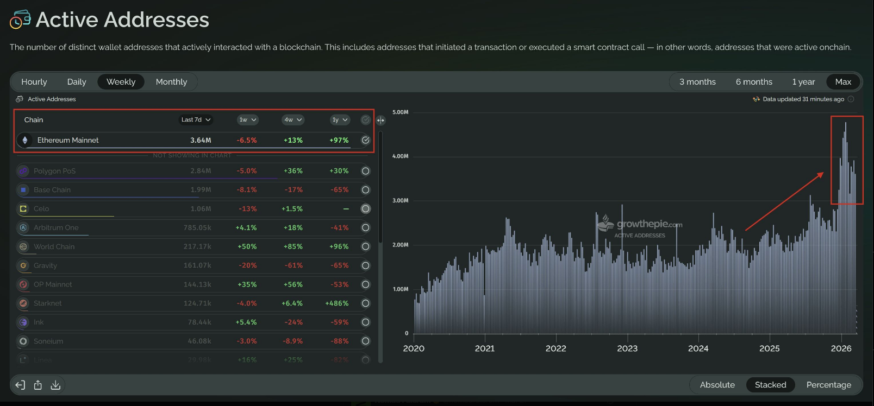Enable Base Chain in the chart
Viewport: 874px width, 406px height.
366,190
